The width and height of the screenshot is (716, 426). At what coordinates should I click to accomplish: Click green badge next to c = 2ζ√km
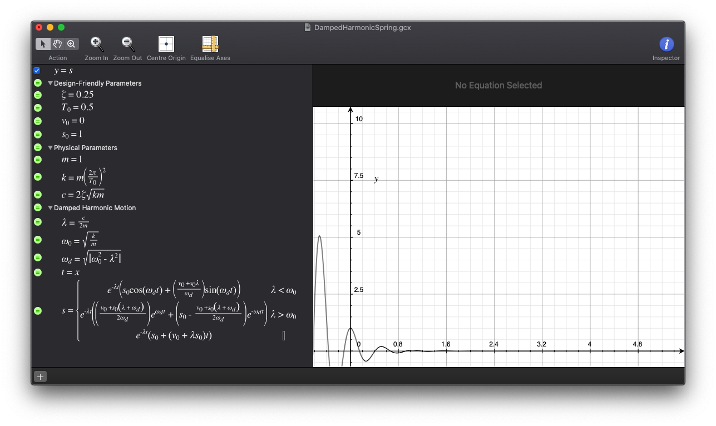[x=38, y=195]
